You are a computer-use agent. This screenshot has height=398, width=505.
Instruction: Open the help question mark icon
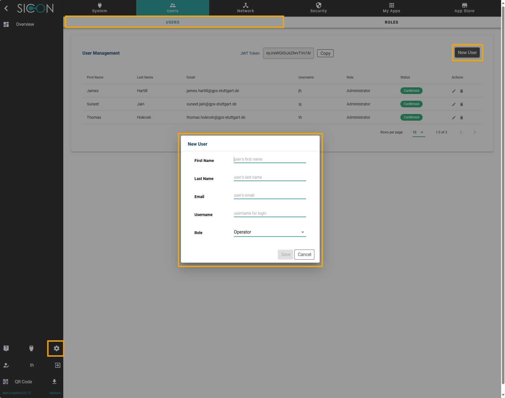(6, 348)
